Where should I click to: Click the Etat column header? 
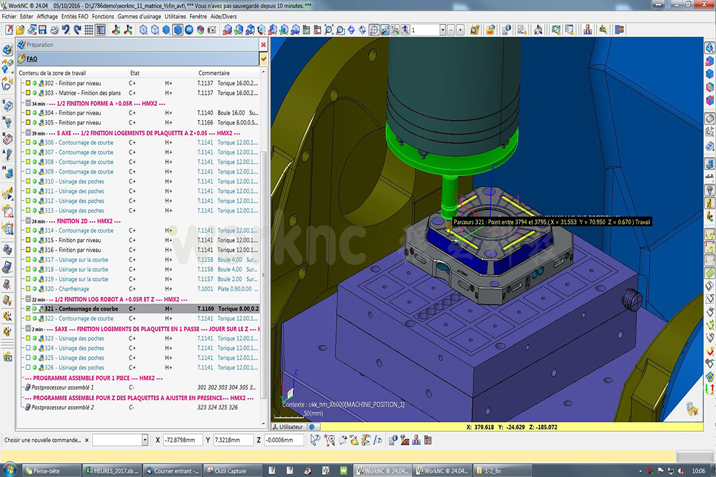click(135, 73)
